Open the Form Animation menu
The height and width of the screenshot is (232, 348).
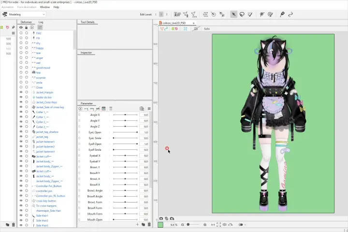(x=27, y=7)
